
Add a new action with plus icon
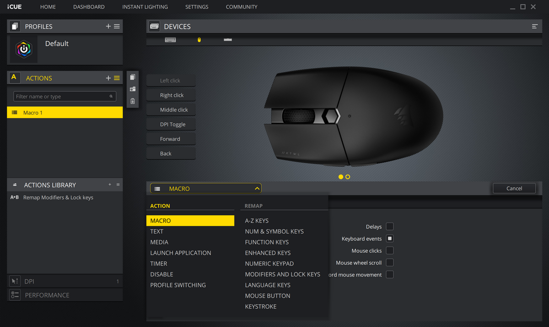pyautogui.click(x=108, y=78)
